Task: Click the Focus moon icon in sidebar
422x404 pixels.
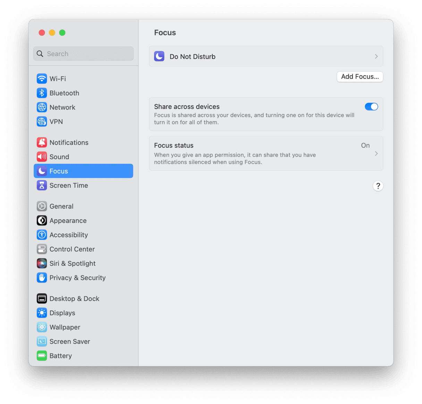Action: (x=42, y=171)
